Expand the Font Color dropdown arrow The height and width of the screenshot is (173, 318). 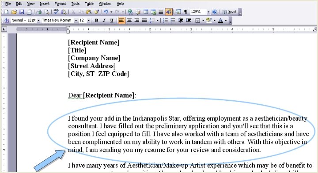click(x=226, y=20)
